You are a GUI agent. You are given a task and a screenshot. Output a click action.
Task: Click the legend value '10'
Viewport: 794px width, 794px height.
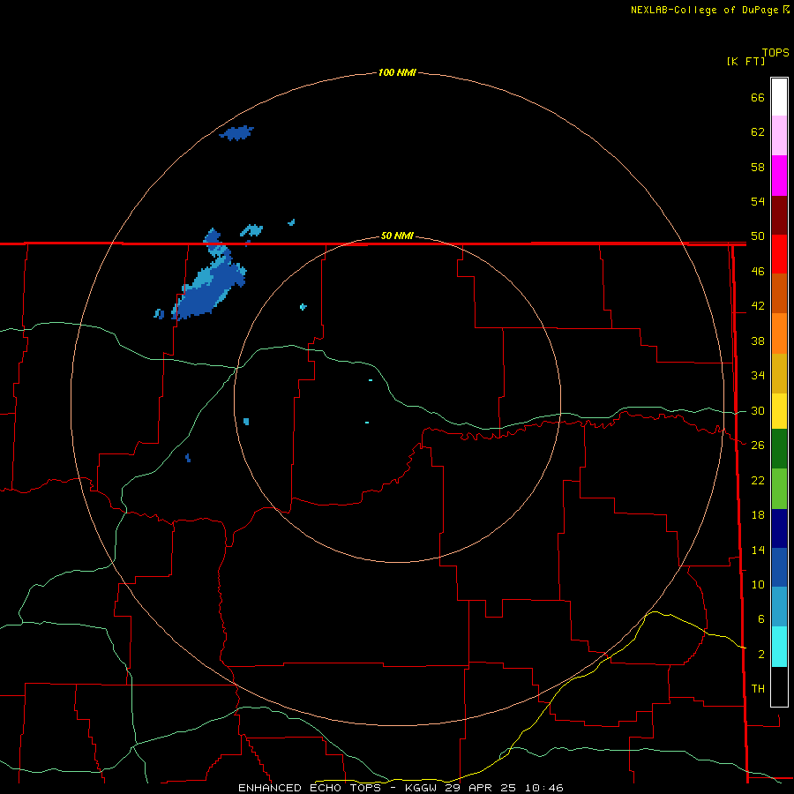758,585
